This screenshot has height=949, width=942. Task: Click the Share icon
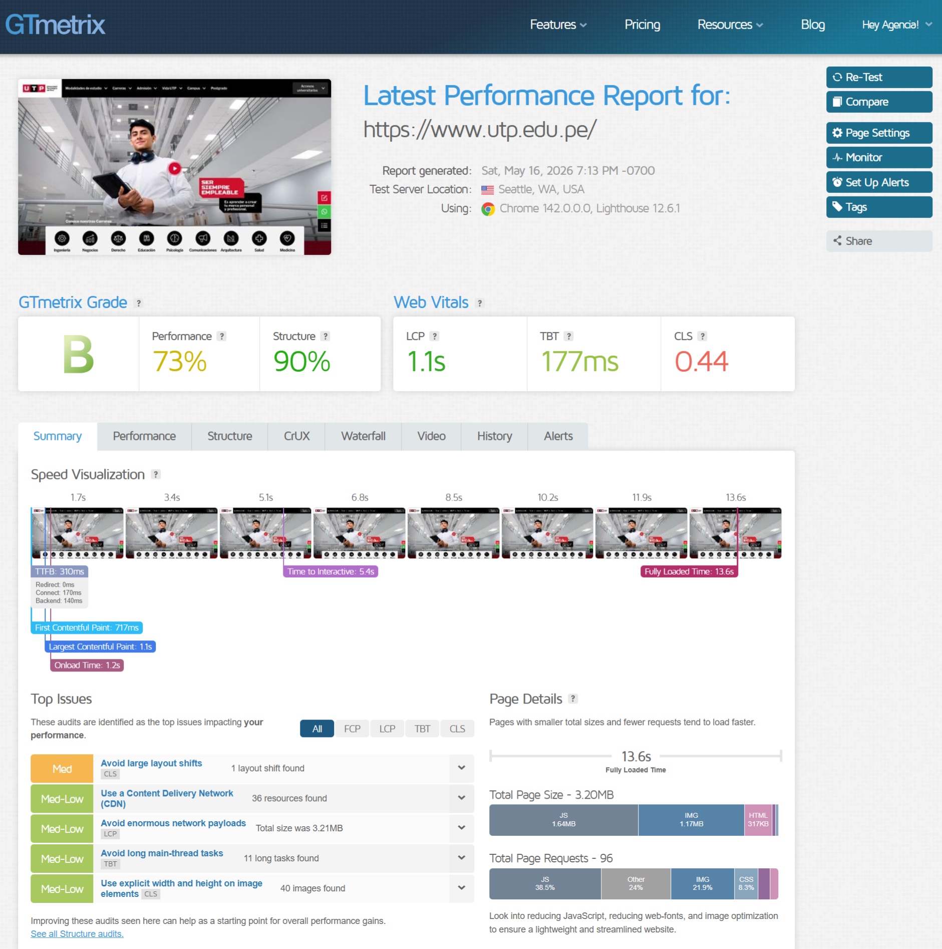tap(837, 241)
